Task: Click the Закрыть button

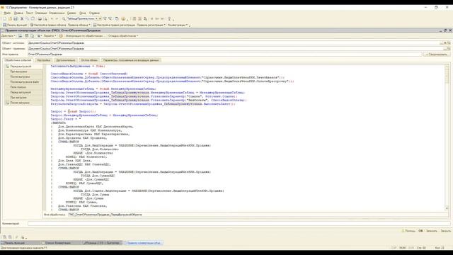Action: (x=445, y=231)
